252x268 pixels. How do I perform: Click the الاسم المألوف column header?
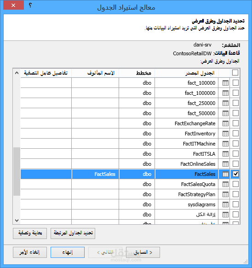tap(95, 73)
